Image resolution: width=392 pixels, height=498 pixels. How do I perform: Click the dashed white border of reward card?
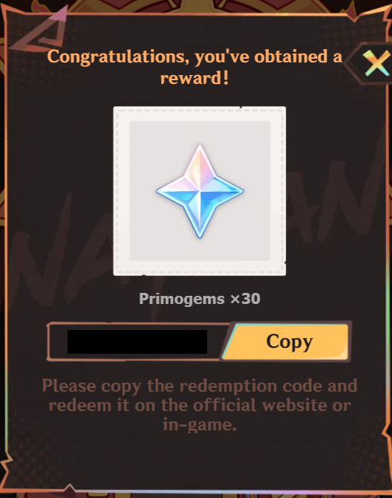200,111
